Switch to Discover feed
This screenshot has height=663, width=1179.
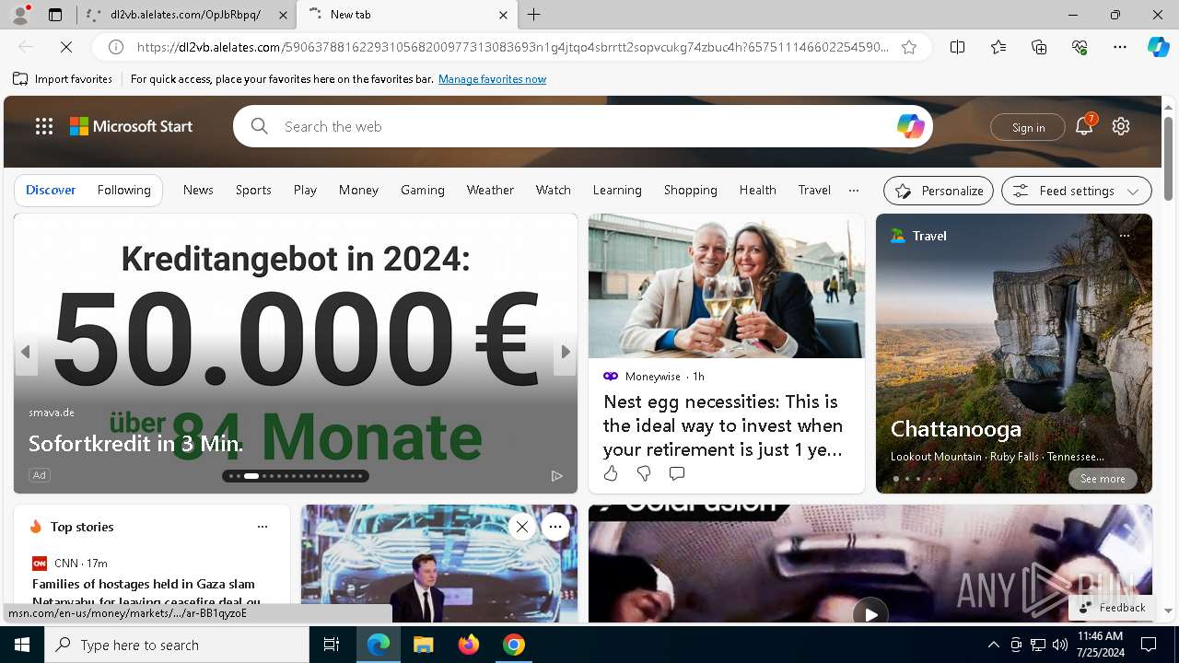[x=51, y=190]
